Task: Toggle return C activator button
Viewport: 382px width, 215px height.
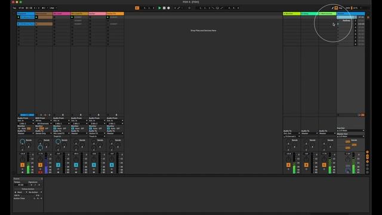Action: click(x=324, y=165)
